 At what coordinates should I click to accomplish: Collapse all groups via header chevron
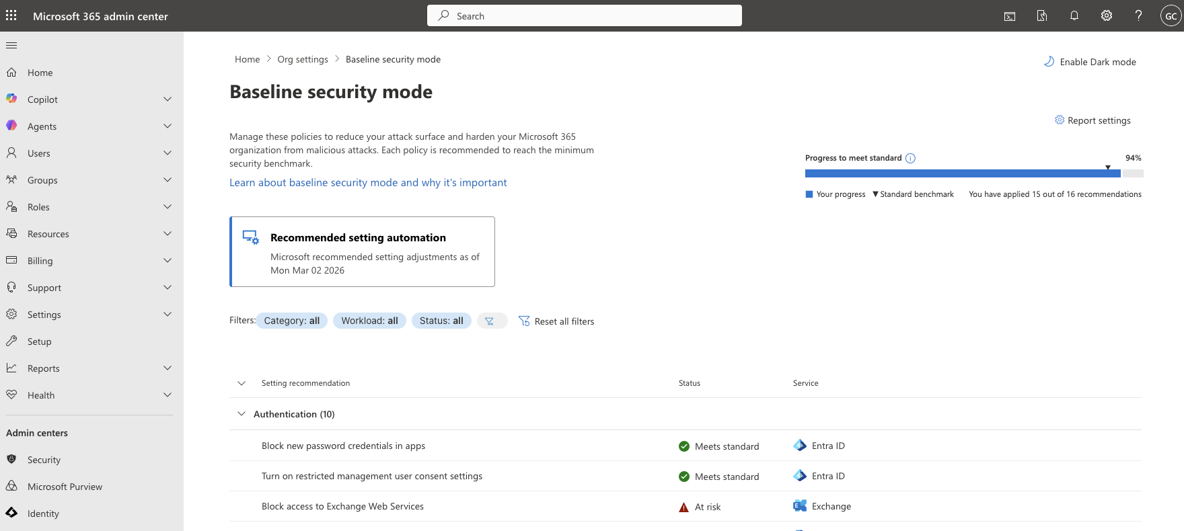point(242,383)
